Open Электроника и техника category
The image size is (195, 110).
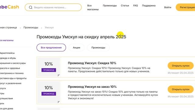click(12, 73)
